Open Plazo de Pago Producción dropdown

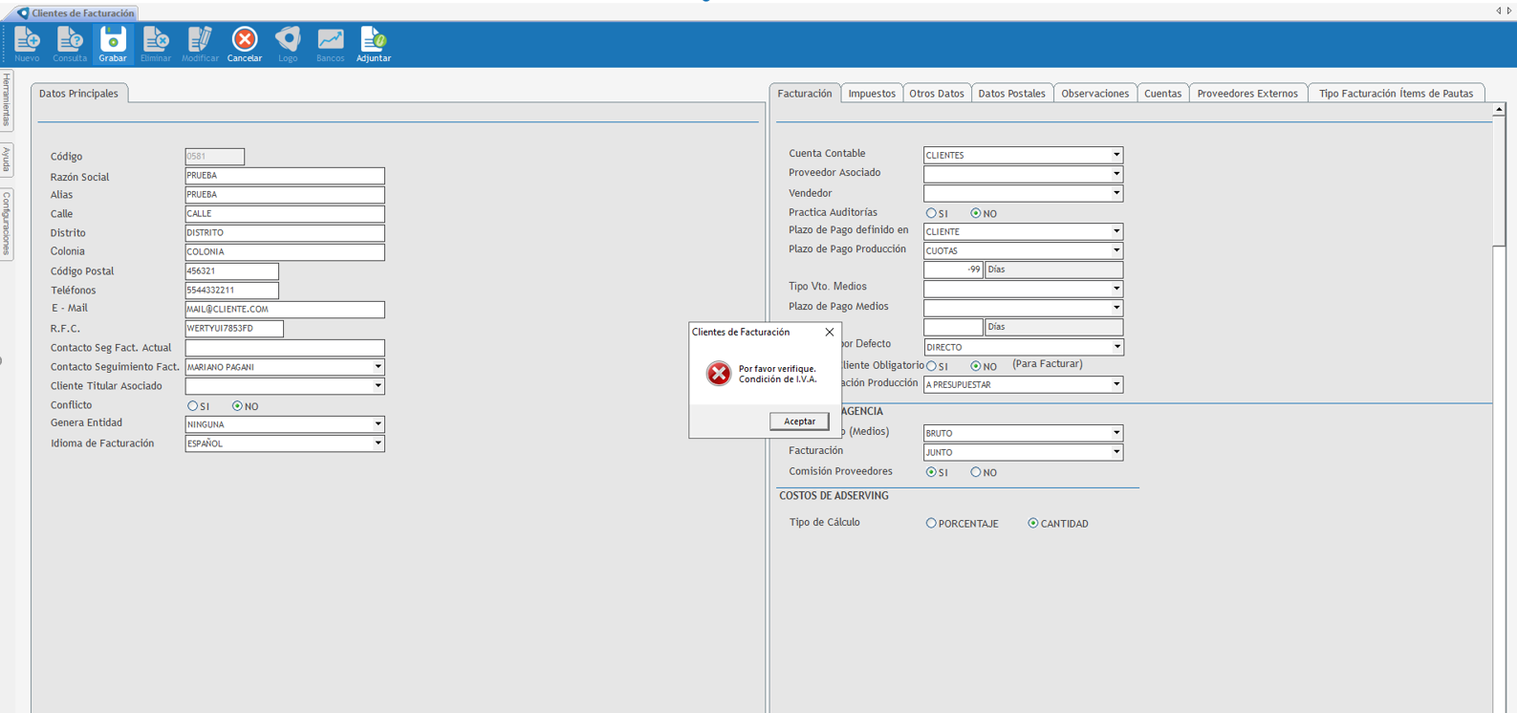[x=1116, y=250]
